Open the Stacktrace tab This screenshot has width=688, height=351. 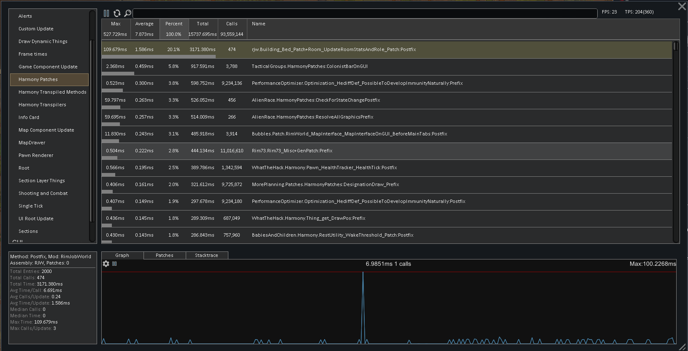click(207, 255)
